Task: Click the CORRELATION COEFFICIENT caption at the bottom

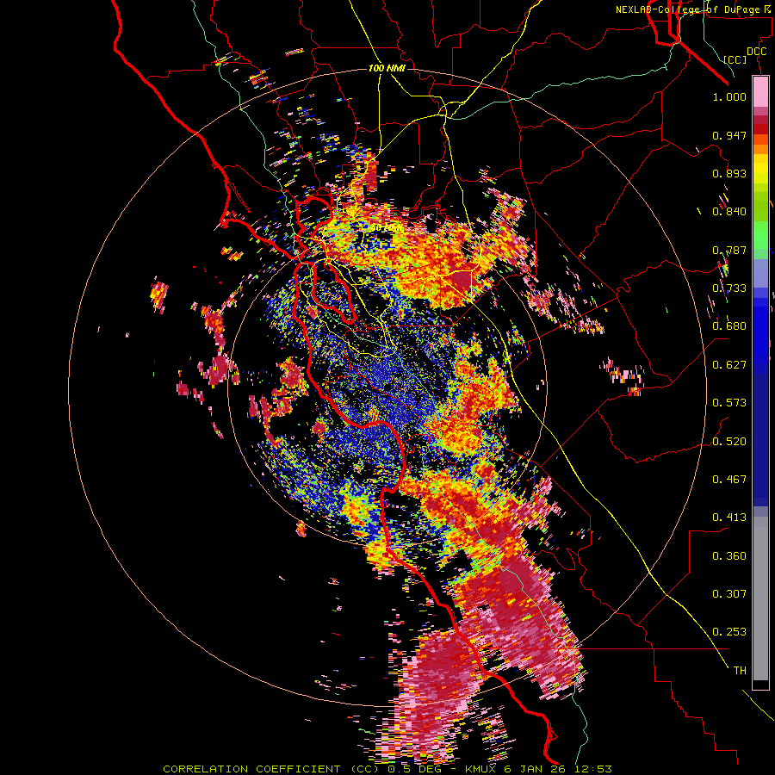Action: tap(387, 769)
